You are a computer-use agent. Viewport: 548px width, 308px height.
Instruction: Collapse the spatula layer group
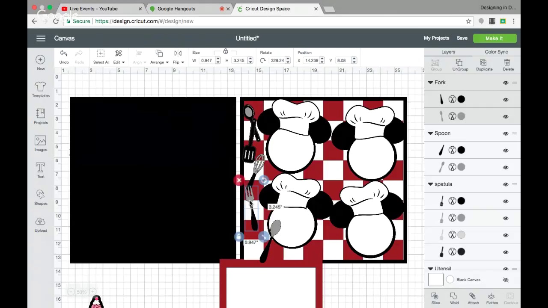point(430,184)
